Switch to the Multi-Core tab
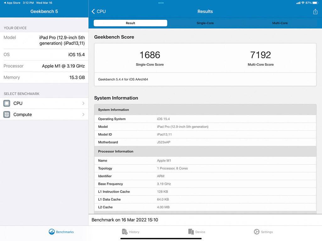Screen dimensions: 322x241 tap(280, 23)
